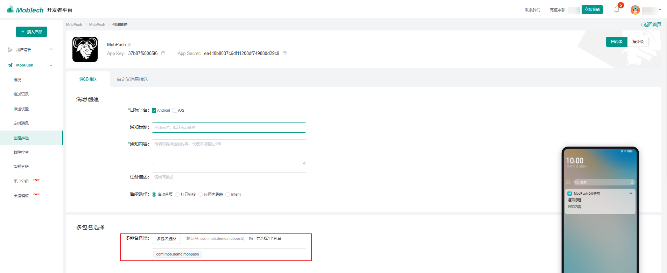Viewport: 667px width, 273px height.
Task: Click the 多包名选择 button
Action: click(166, 239)
